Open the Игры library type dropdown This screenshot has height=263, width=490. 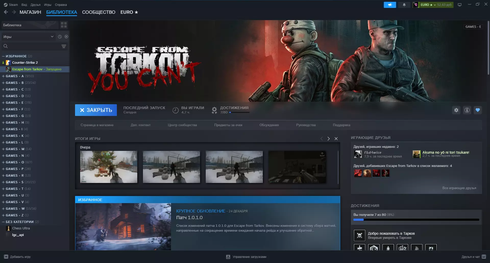pos(28,37)
